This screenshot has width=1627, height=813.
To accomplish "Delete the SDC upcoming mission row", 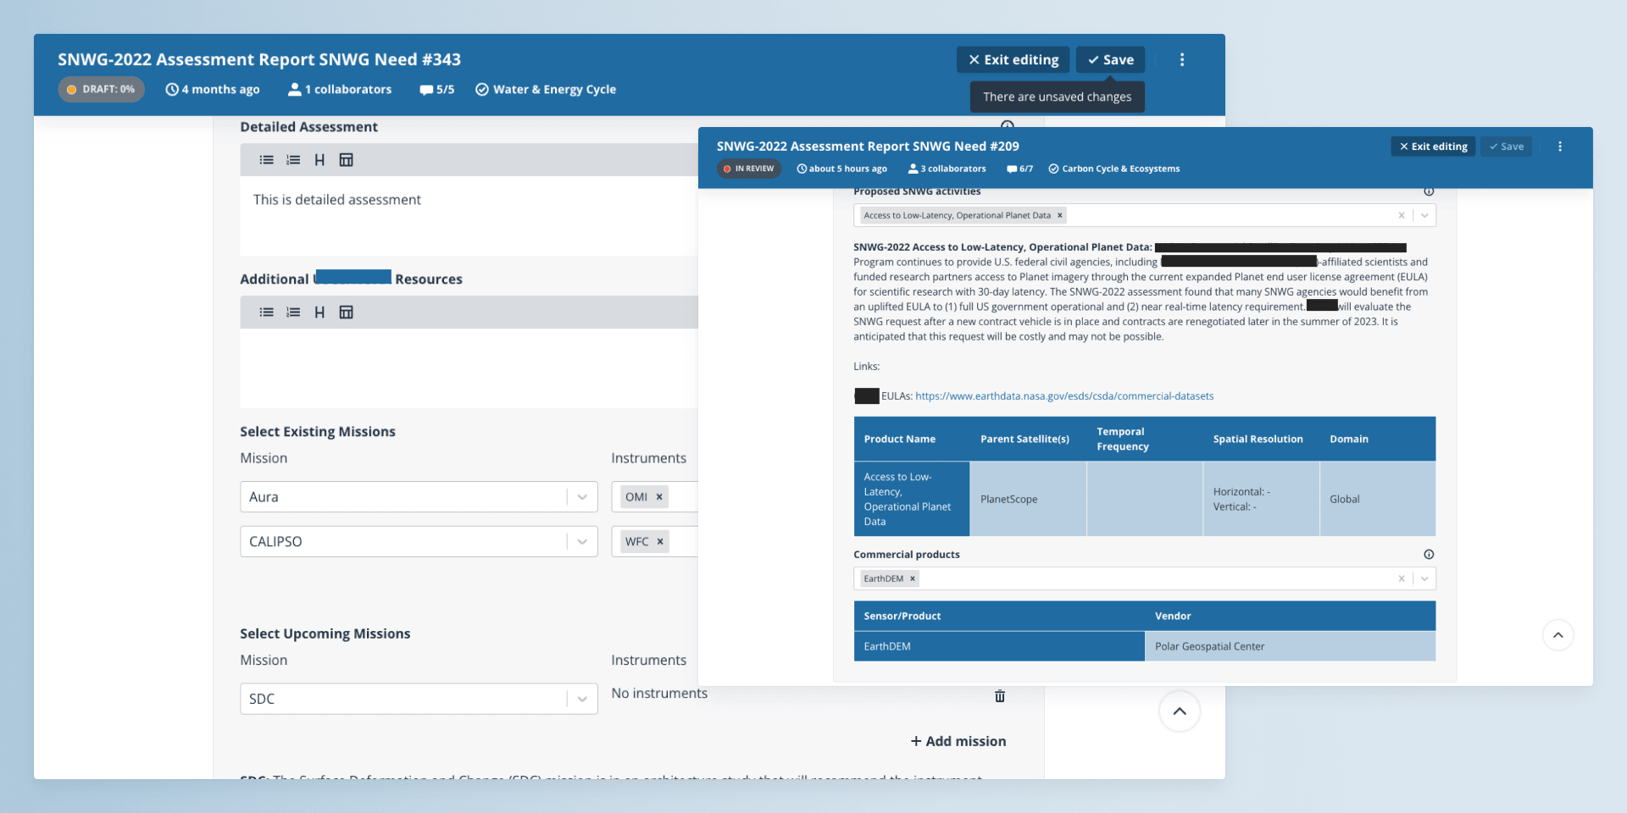I will (x=999, y=696).
